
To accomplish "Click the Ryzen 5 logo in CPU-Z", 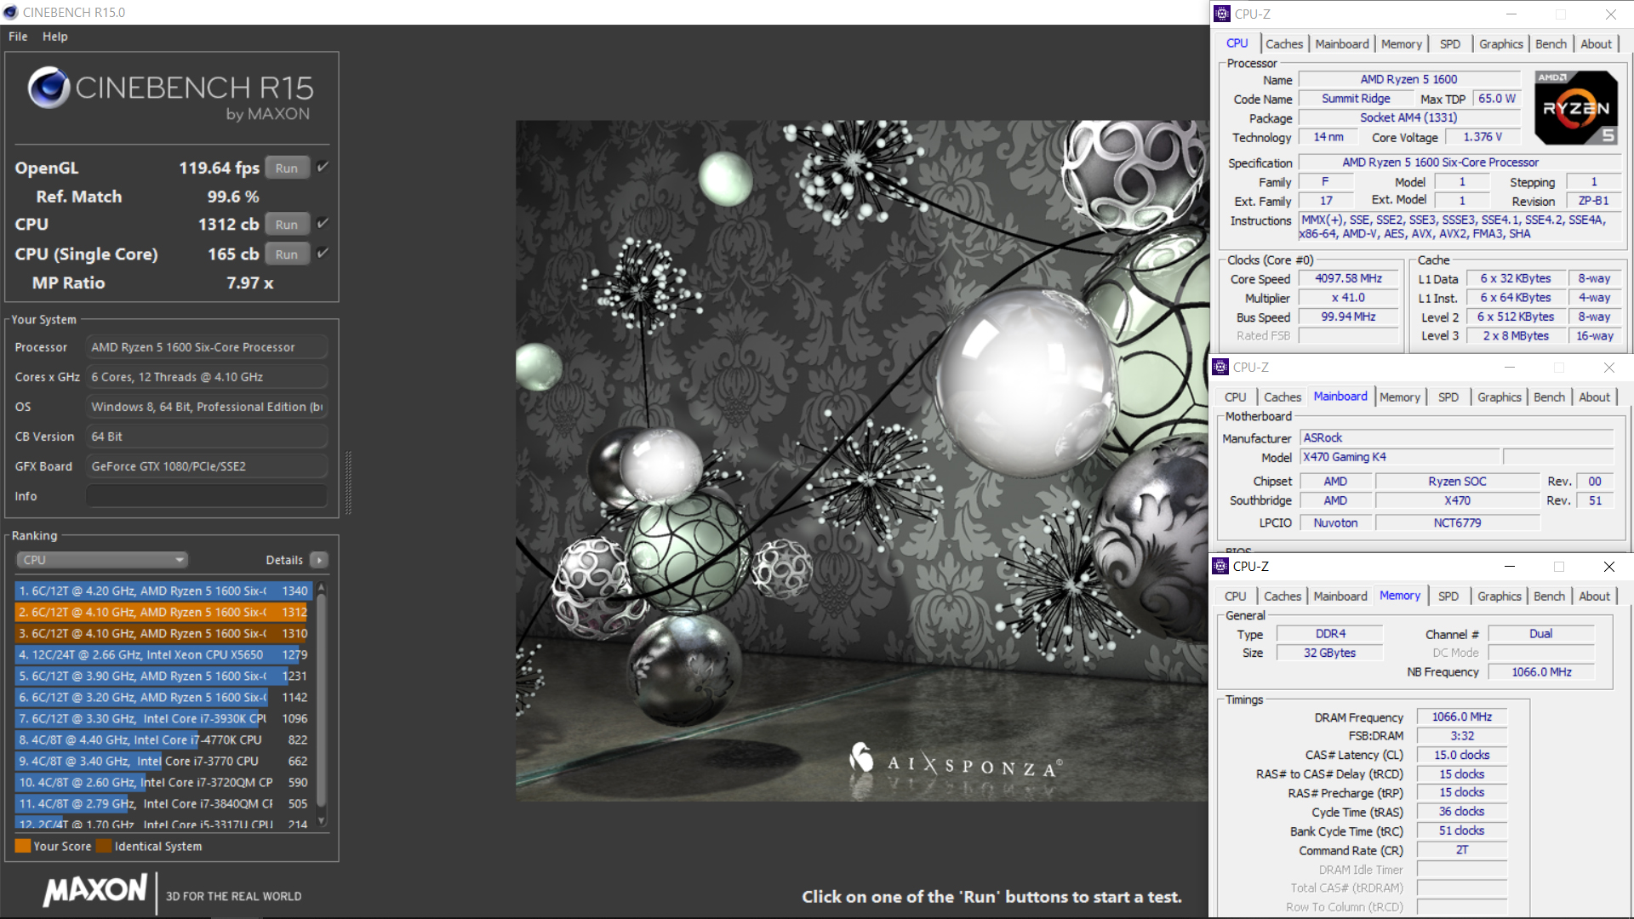I will pos(1576,108).
